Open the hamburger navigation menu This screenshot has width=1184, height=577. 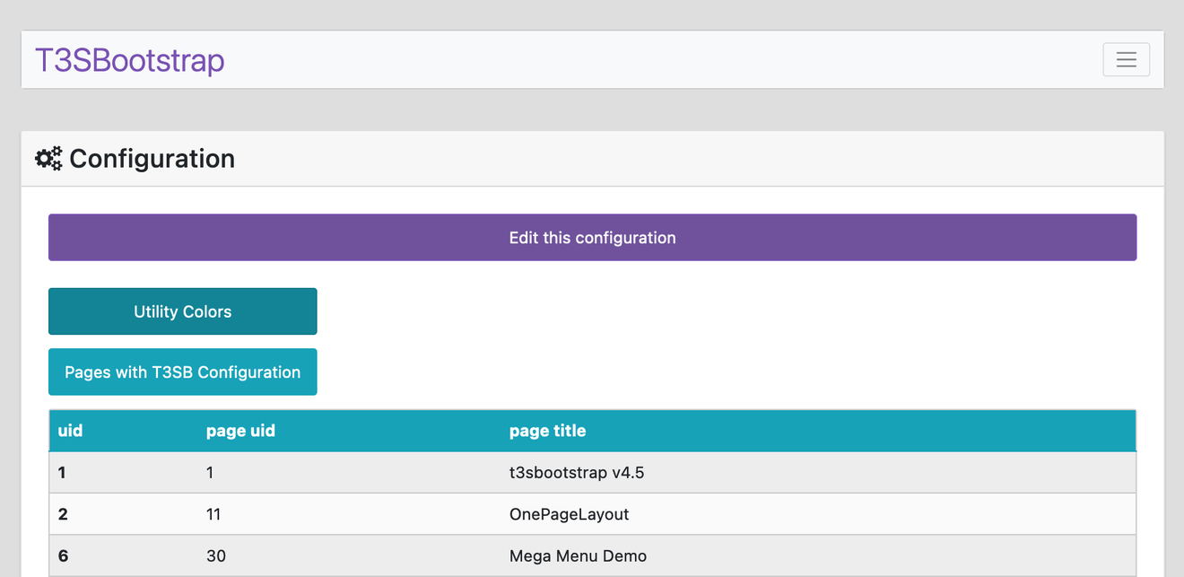coord(1126,60)
